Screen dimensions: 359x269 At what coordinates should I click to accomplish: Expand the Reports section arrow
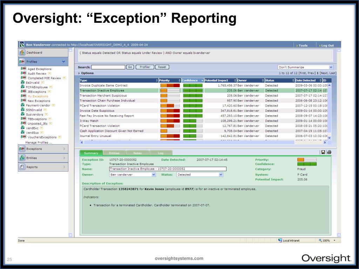point(64,167)
